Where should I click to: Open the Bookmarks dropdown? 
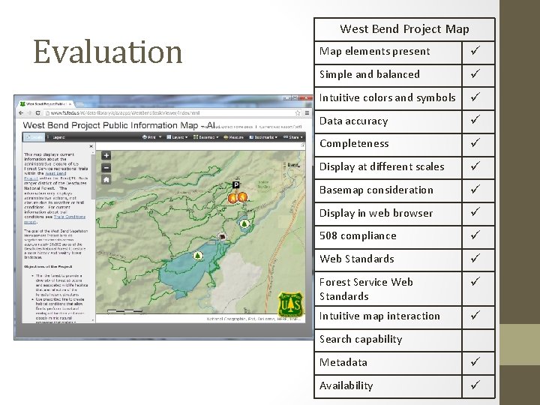(x=263, y=137)
